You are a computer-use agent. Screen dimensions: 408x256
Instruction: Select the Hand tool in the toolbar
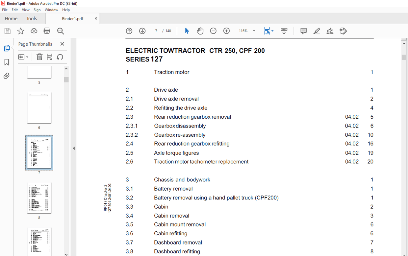[200, 31]
